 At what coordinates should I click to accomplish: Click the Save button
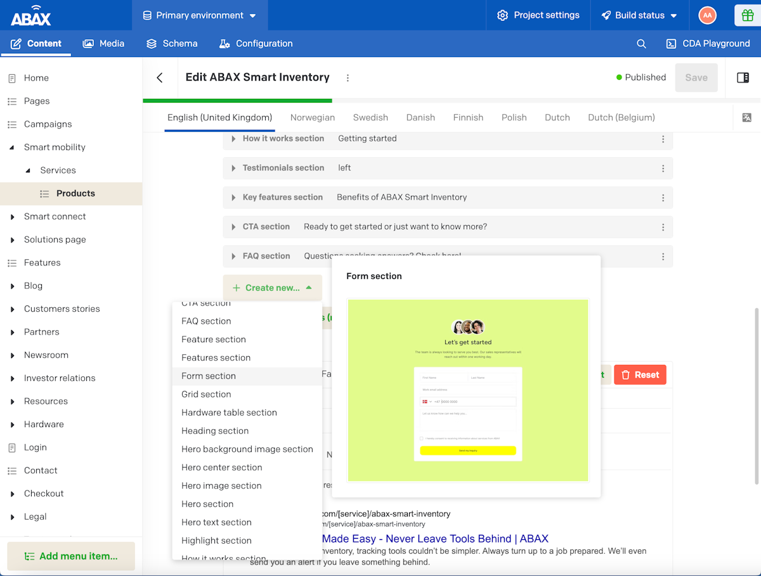click(696, 77)
